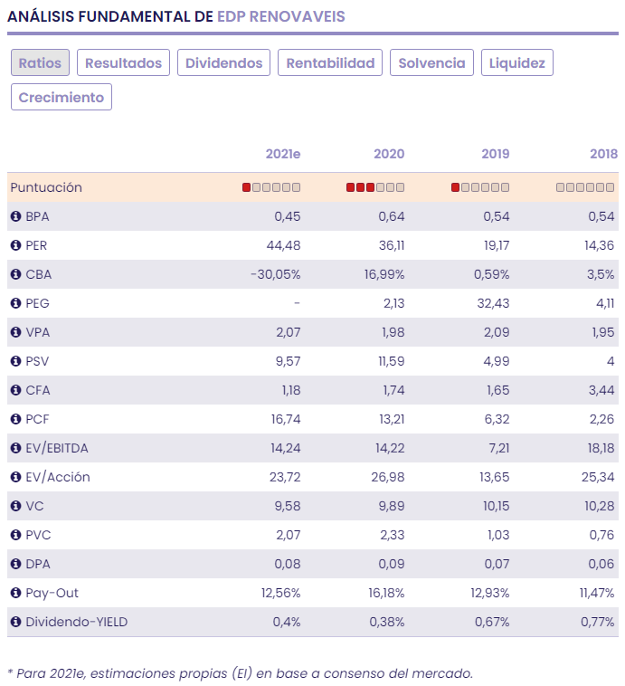Click the info icon next to Pay-Out
This screenshot has width=625, height=686.
pos(15,593)
